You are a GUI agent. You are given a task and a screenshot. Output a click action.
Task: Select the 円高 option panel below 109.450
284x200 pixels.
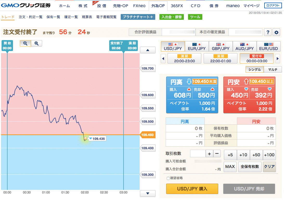pos(192,95)
